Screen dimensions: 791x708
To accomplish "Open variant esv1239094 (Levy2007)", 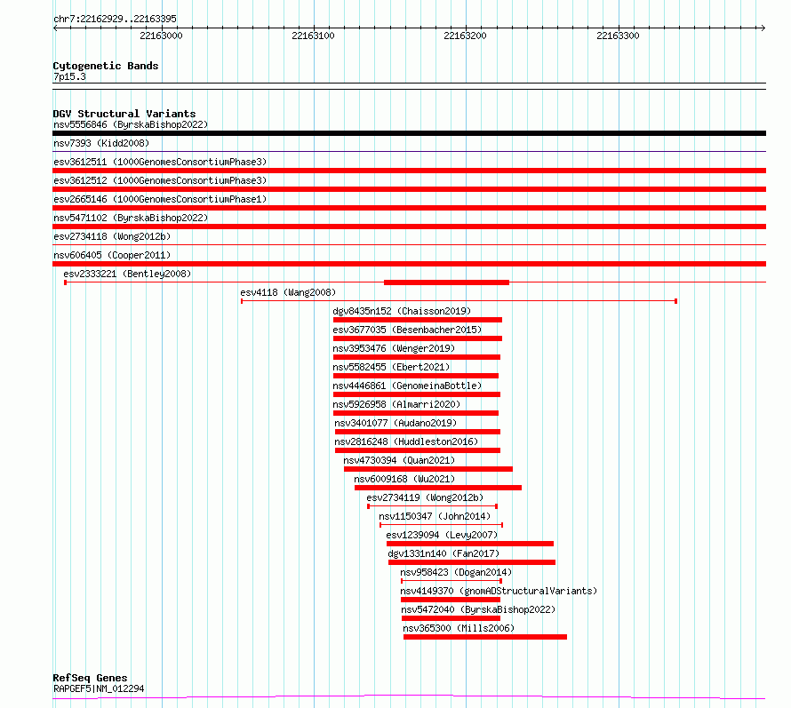I will [x=442, y=535].
